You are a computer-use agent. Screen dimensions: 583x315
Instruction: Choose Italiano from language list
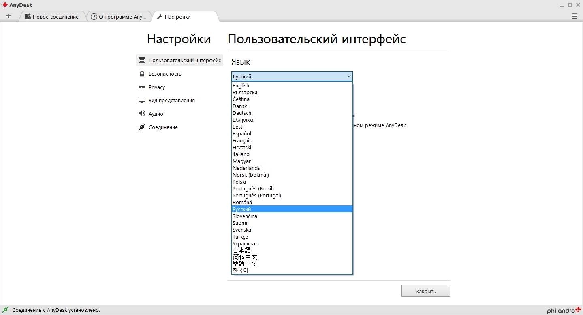tap(292, 154)
